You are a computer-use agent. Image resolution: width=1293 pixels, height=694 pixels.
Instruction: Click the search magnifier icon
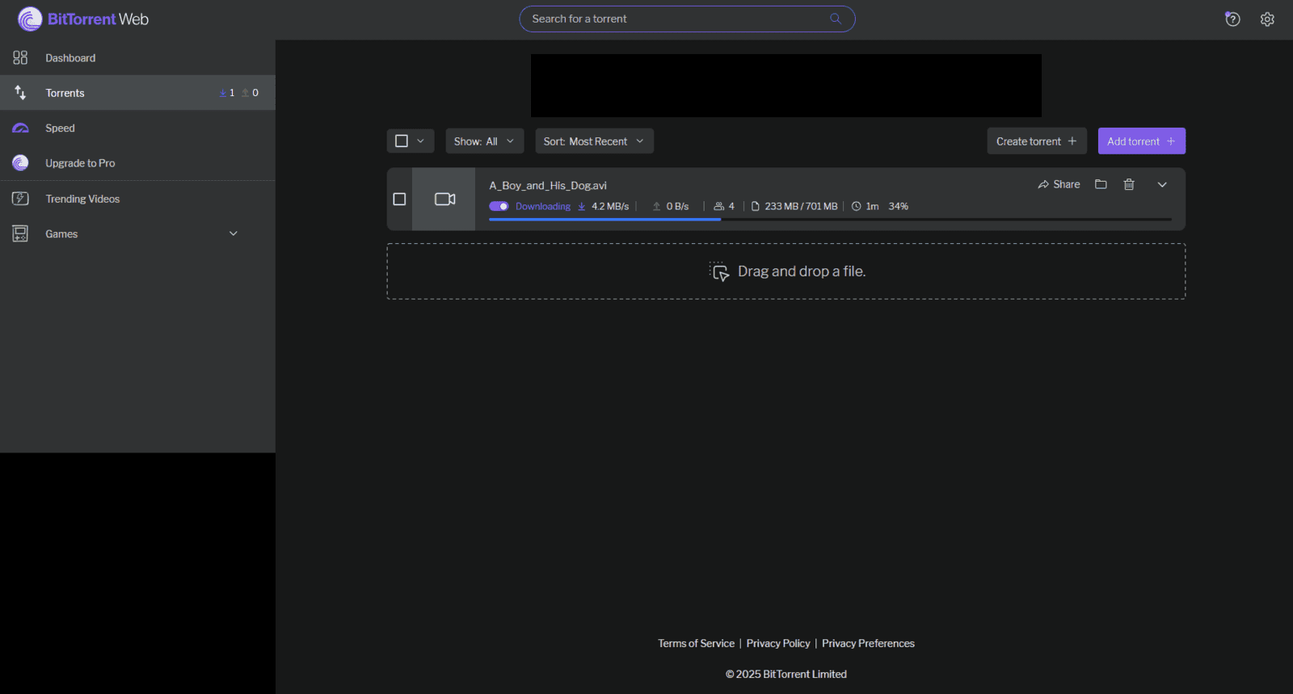[x=836, y=19]
